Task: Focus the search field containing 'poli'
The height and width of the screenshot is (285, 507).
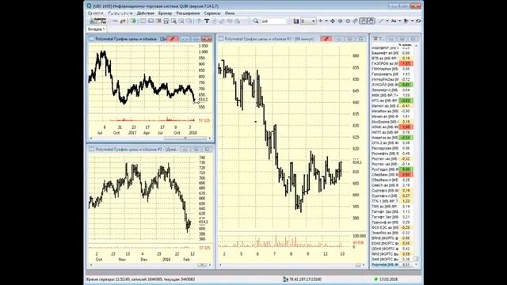Action: [x=273, y=21]
